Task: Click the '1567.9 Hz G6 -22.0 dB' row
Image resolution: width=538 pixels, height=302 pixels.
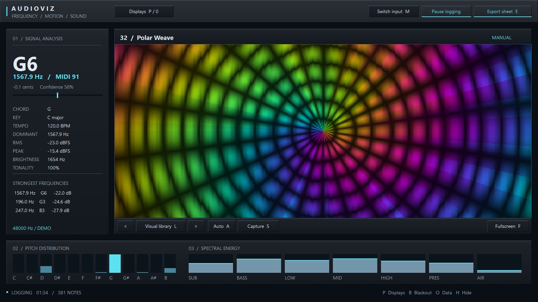Action: click(x=43, y=193)
